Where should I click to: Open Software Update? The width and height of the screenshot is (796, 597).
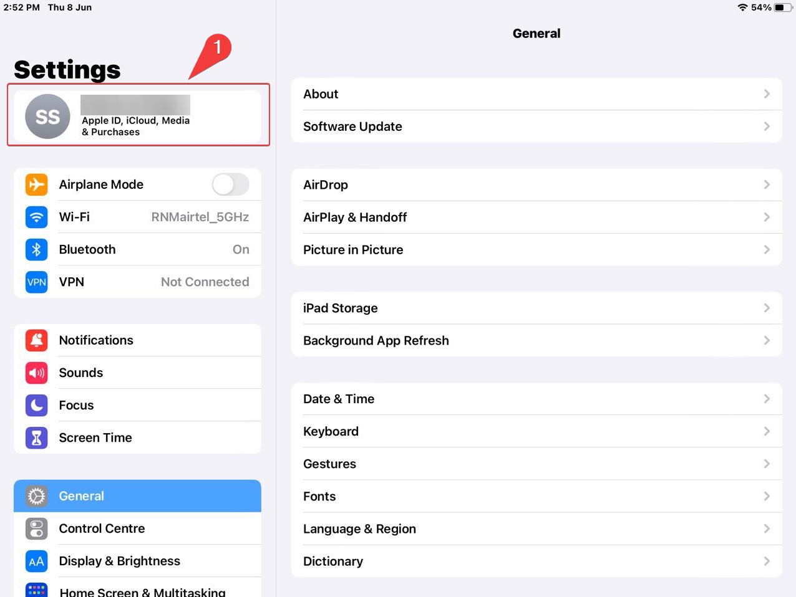pyautogui.click(x=536, y=127)
